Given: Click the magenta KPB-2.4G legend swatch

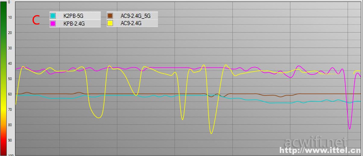Looking at the screenshot, I should click(x=53, y=23).
